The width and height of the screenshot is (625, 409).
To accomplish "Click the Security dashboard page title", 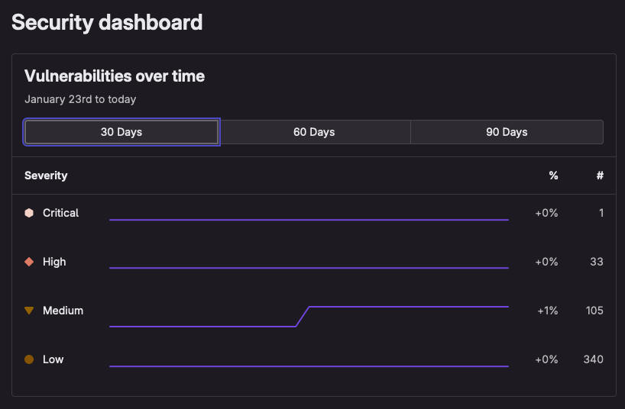I will pyautogui.click(x=107, y=22).
